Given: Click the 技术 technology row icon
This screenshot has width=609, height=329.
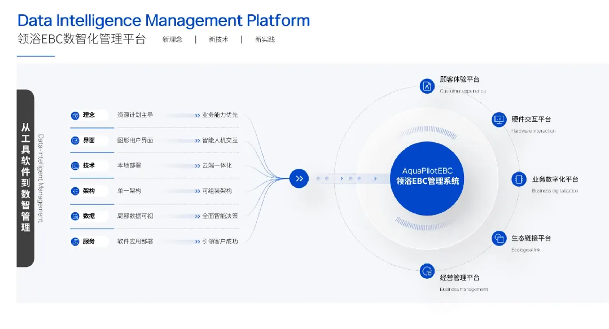Looking at the screenshot, I should coord(75,166).
